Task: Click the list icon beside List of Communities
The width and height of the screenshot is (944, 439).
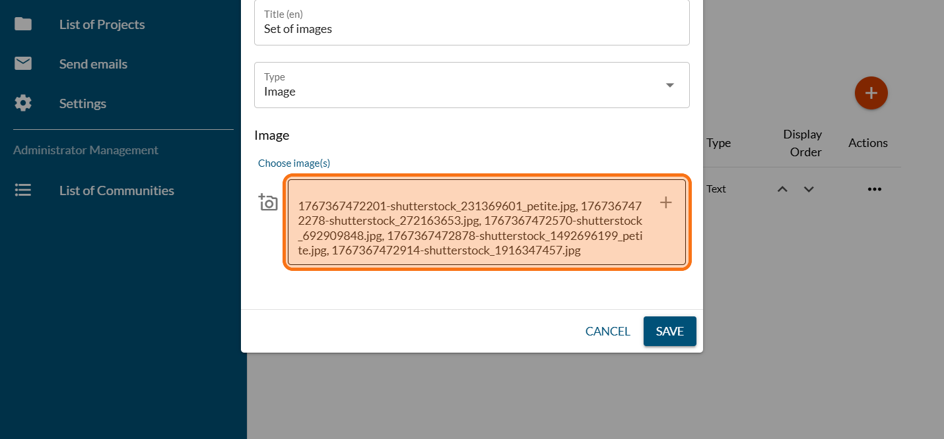Action: 23,190
